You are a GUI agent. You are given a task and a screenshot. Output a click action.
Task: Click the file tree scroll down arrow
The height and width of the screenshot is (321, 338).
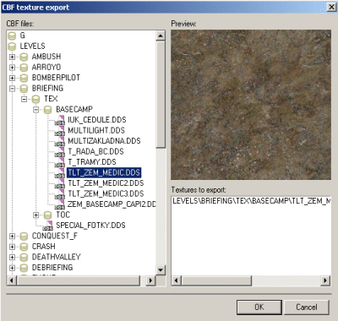(x=161, y=270)
